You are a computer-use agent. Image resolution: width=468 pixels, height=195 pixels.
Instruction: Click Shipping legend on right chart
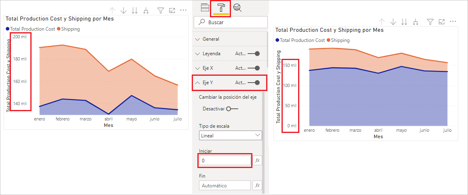pyautogui.click(x=338, y=40)
